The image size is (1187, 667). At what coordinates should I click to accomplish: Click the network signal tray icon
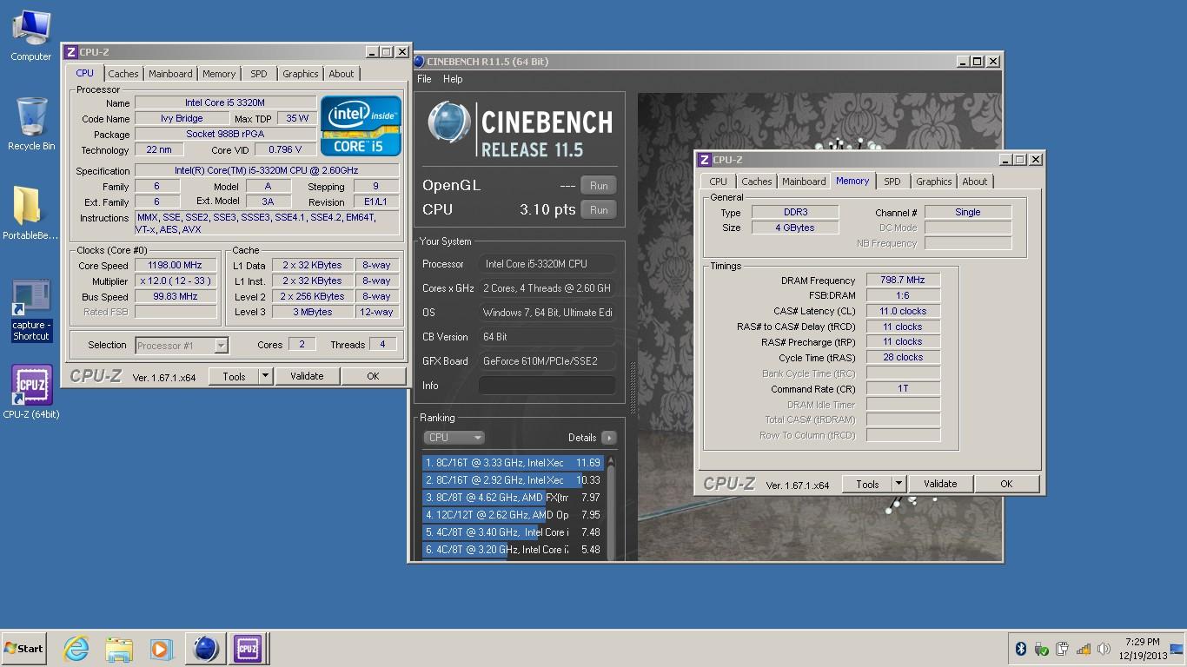1083,649
